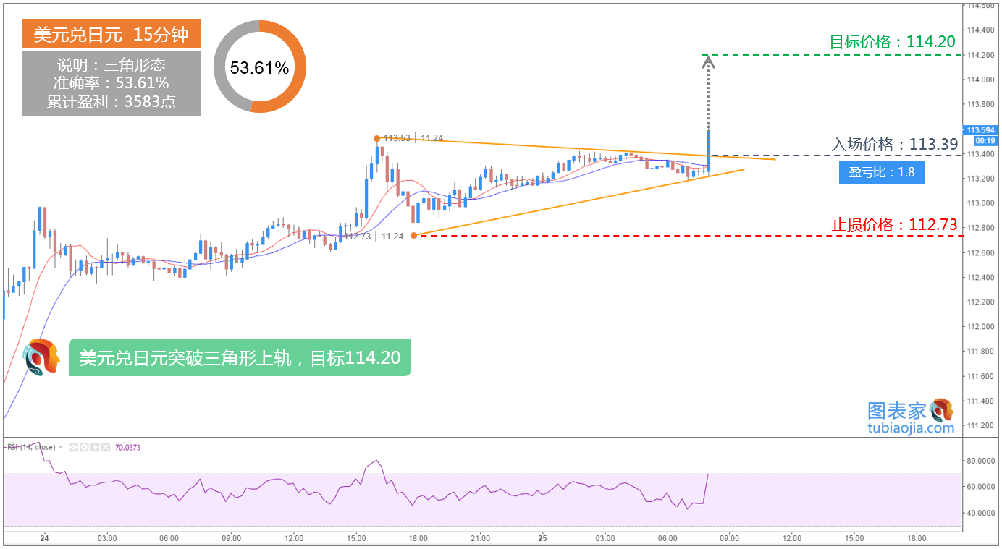Click the 53.61% accuracy donut chart

[x=260, y=67]
